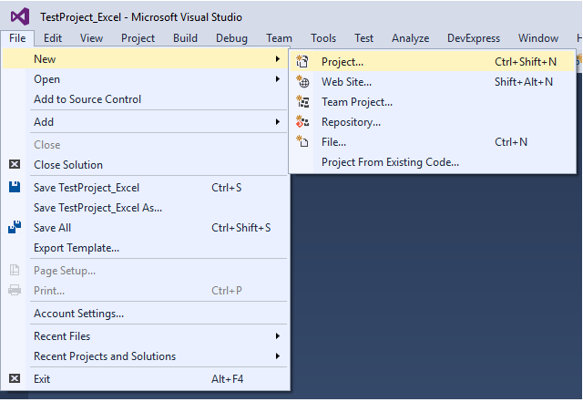583x402 pixels.
Task: Click the New File icon
Action: point(303,142)
